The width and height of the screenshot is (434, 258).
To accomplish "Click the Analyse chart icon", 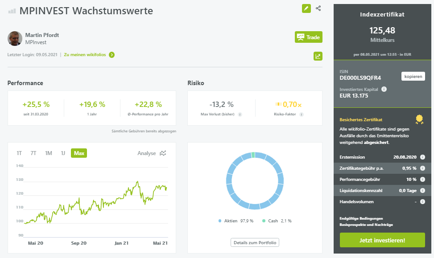I will pyautogui.click(x=163, y=153).
